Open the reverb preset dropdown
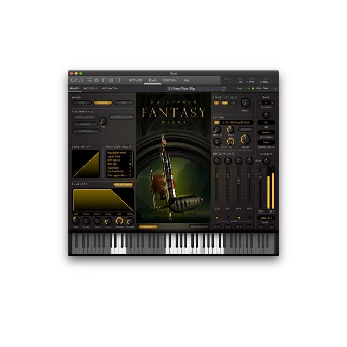 [236, 123]
